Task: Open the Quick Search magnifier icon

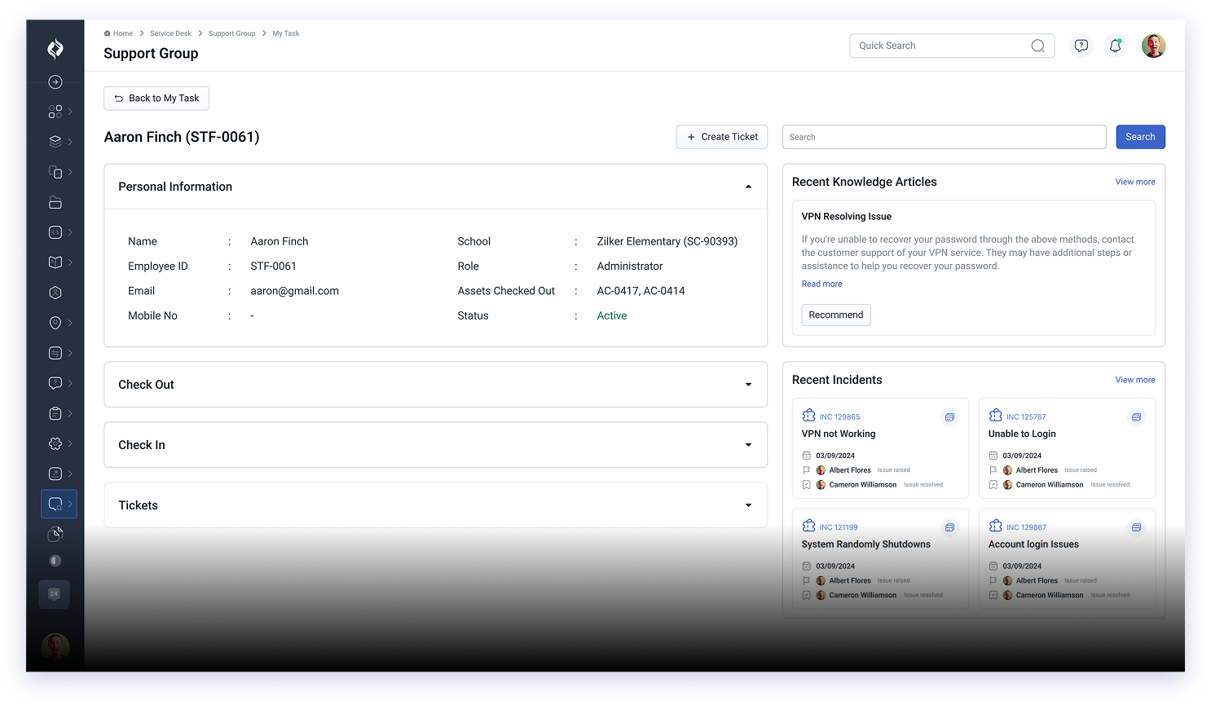Action: click(x=1037, y=46)
